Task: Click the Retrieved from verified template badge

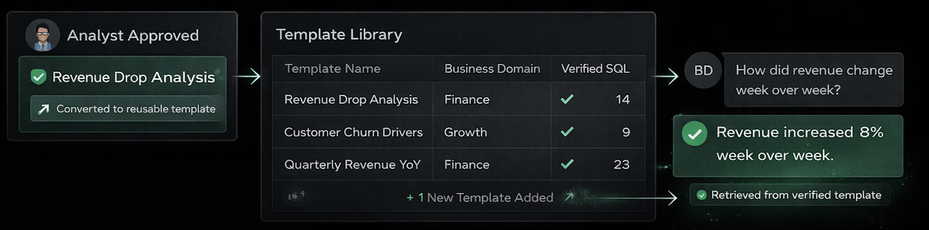Action: pyautogui.click(x=790, y=195)
